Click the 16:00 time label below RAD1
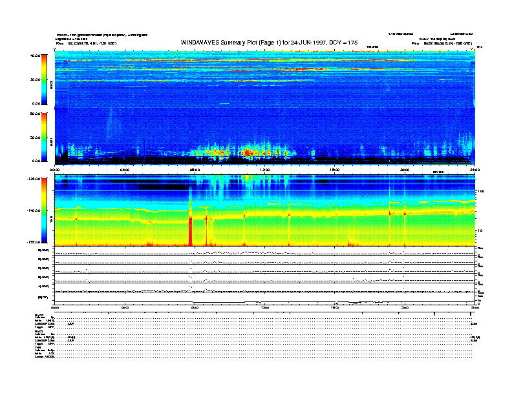The width and height of the screenshot is (512, 395). (x=335, y=170)
